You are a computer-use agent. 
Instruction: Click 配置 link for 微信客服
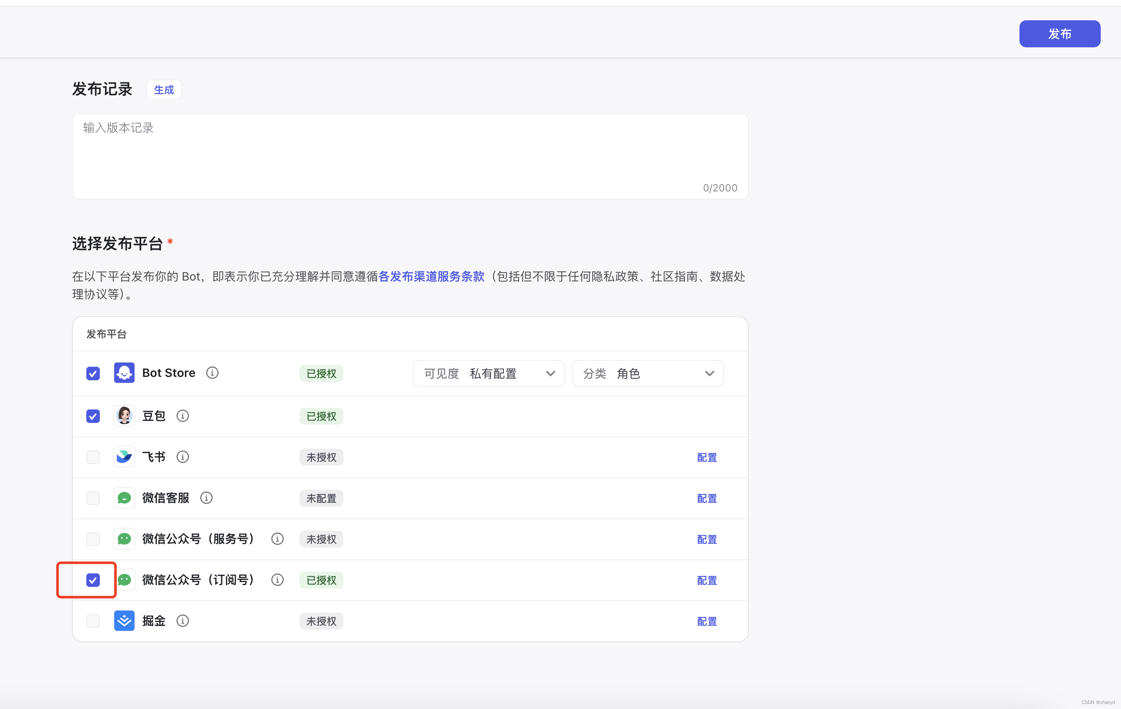(707, 499)
